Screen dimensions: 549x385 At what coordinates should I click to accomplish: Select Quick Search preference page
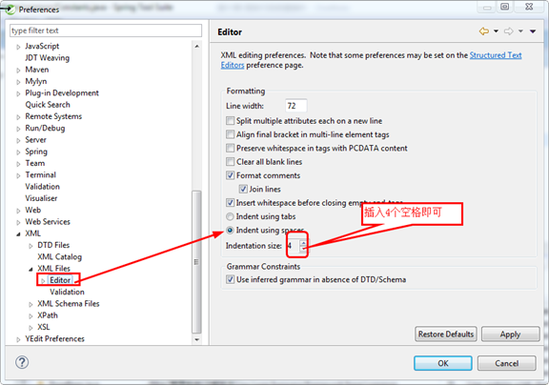coord(48,105)
